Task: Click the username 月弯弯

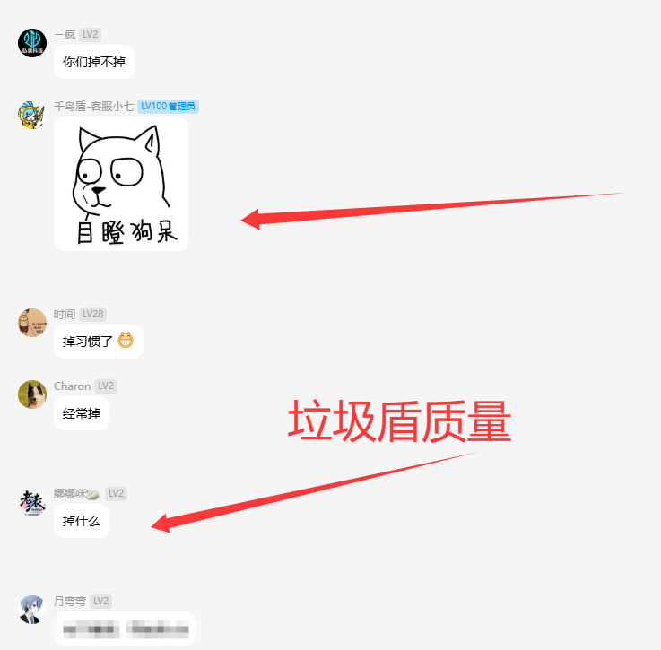Action: click(x=70, y=601)
